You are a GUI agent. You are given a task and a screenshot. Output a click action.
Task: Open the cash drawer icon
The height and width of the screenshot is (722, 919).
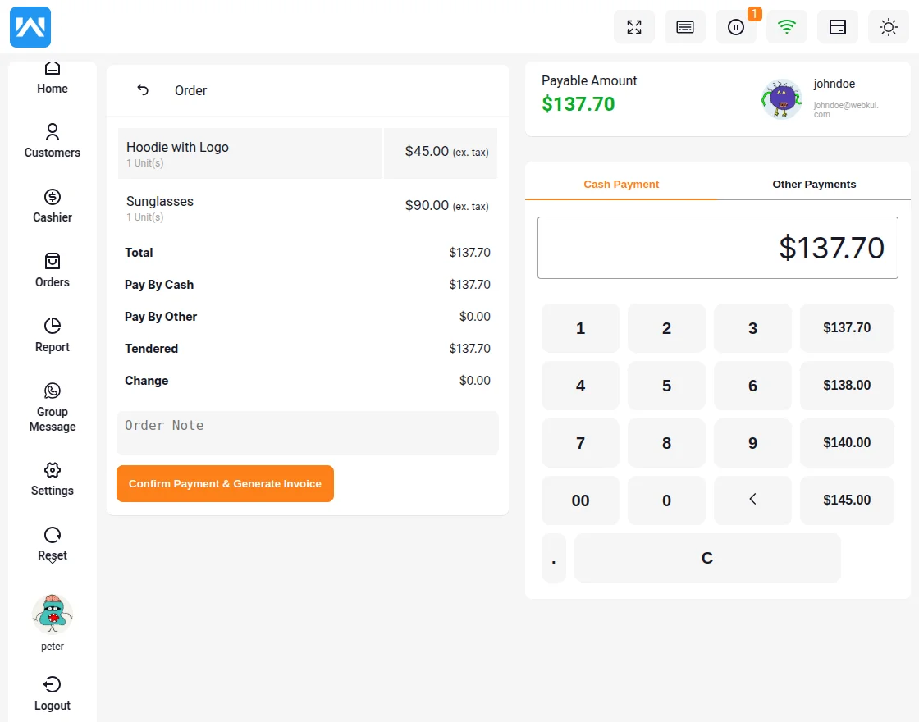pos(838,27)
